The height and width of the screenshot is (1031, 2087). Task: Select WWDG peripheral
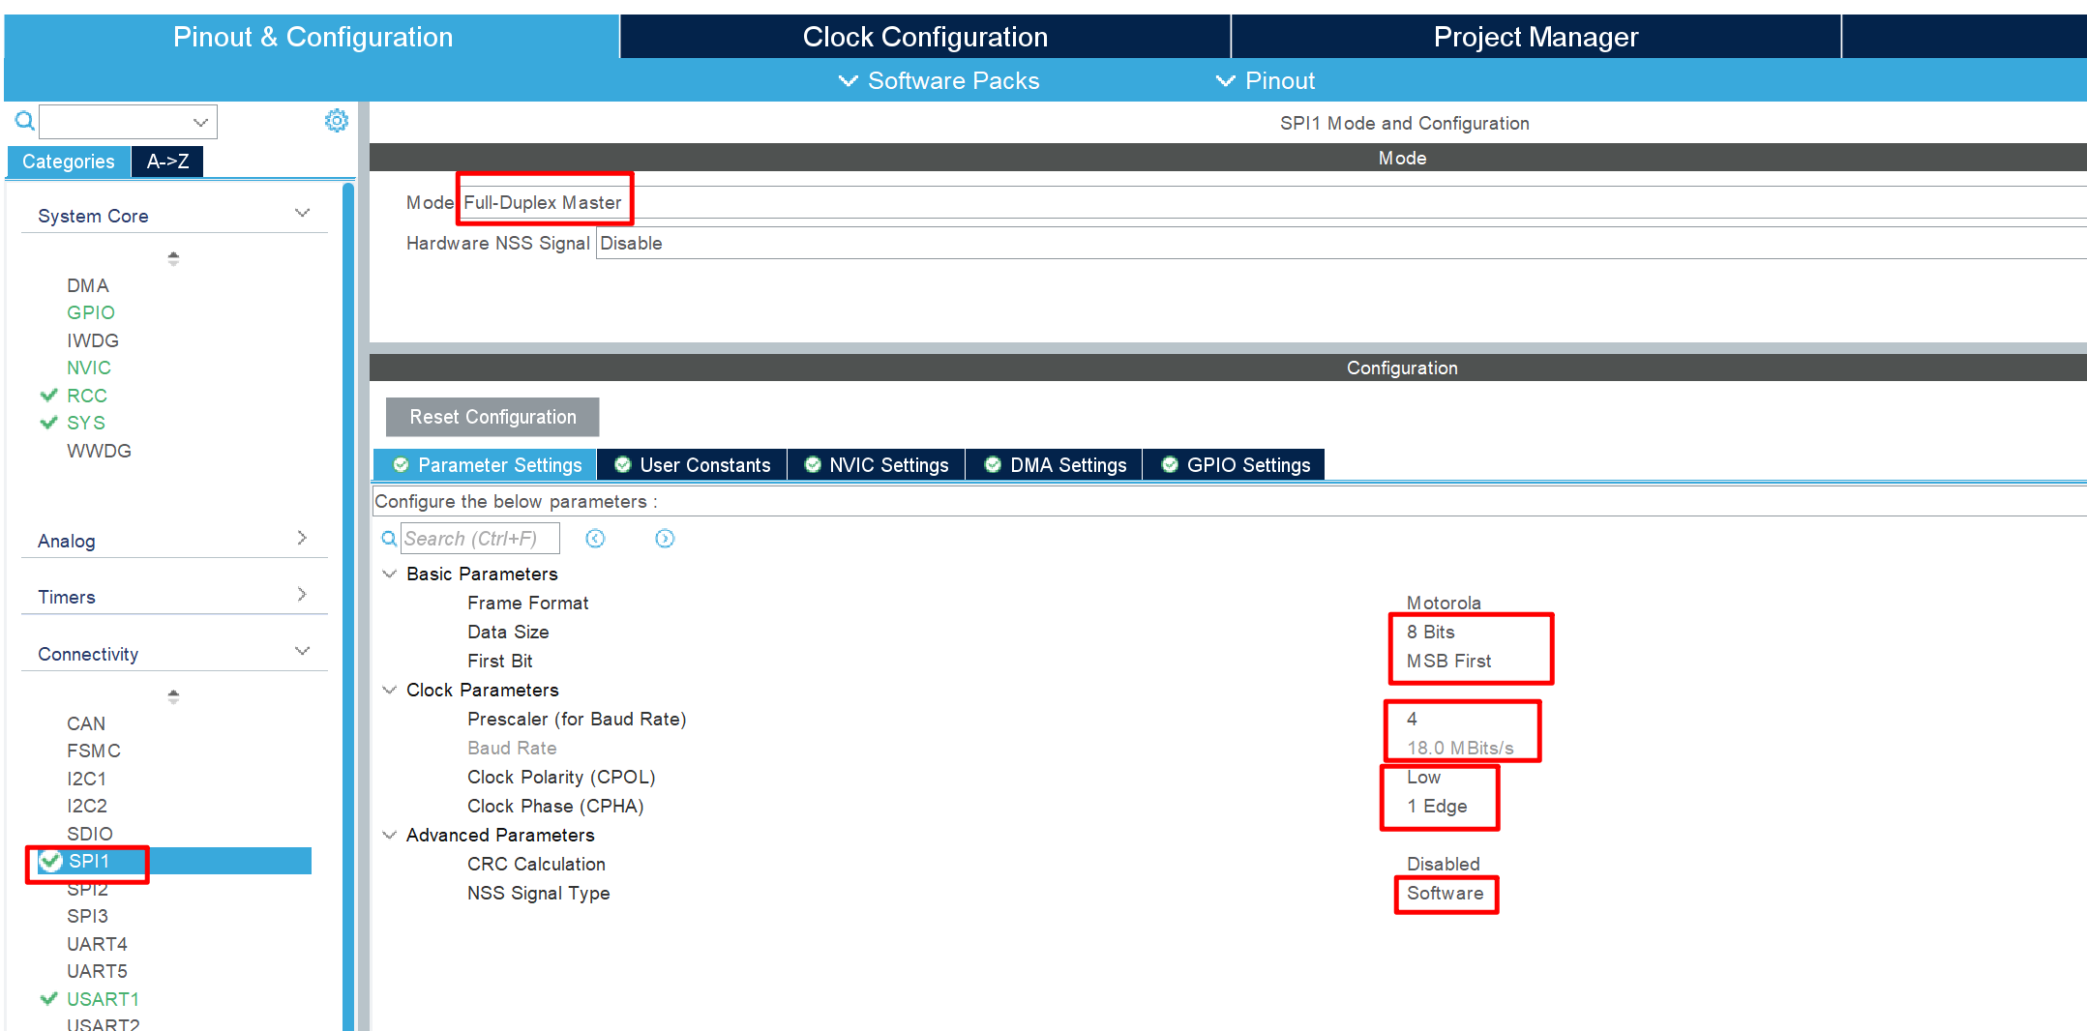point(99,451)
